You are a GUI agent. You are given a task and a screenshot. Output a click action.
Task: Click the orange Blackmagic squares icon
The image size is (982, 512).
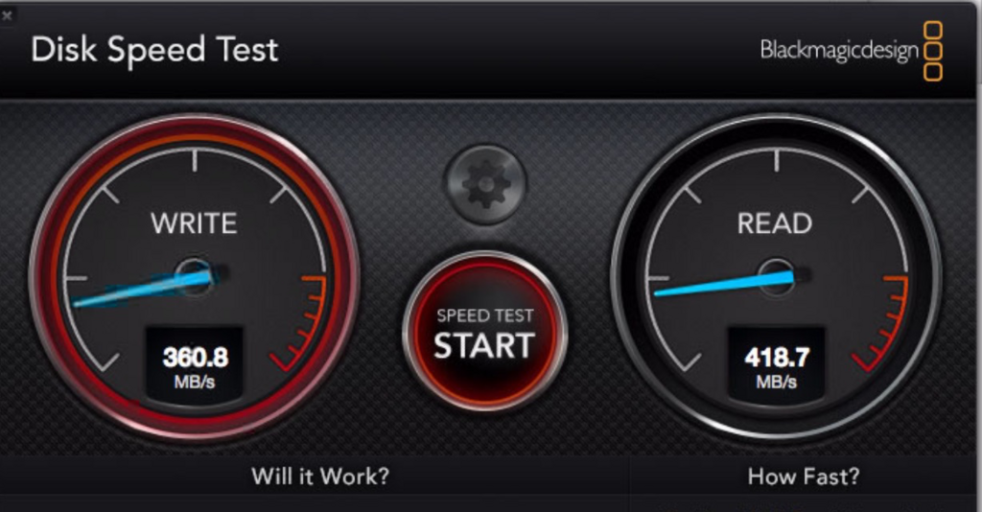tap(933, 52)
